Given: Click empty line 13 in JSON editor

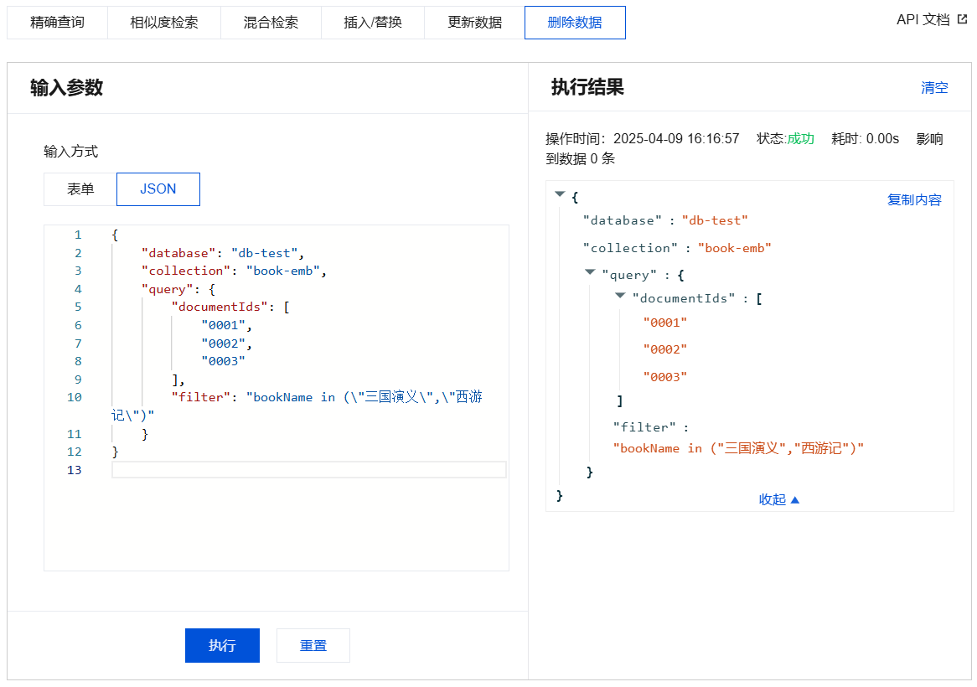Looking at the screenshot, I should pyautogui.click(x=308, y=470).
